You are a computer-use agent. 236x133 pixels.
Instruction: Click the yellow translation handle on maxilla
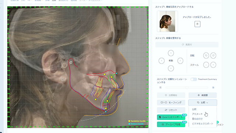[x=104, y=74]
